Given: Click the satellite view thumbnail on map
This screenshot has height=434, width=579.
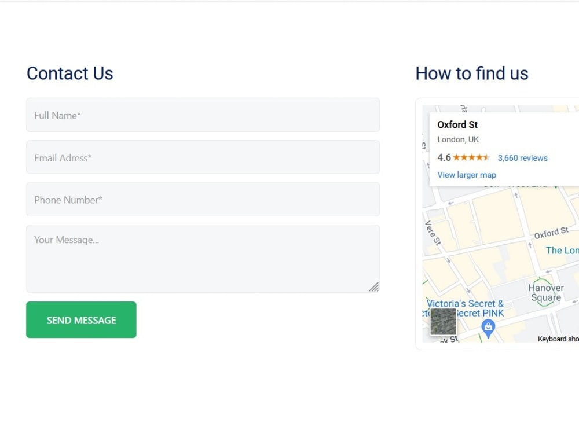Looking at the screenshot, I should (443, 322).
